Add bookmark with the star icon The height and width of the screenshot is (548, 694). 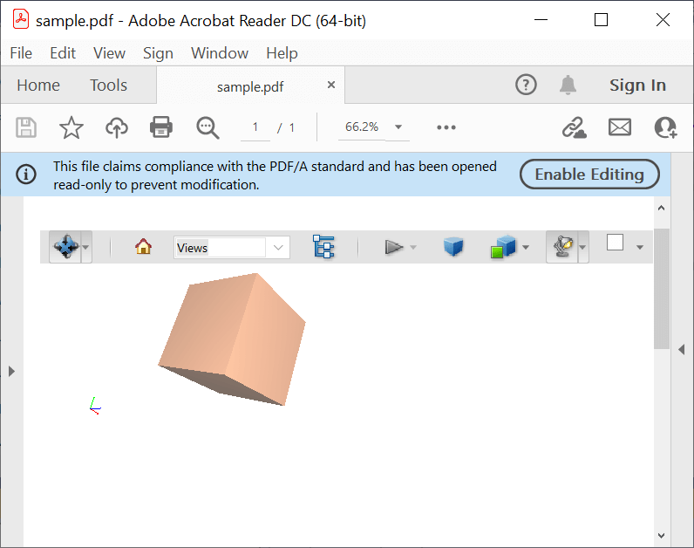pos(71,127)
